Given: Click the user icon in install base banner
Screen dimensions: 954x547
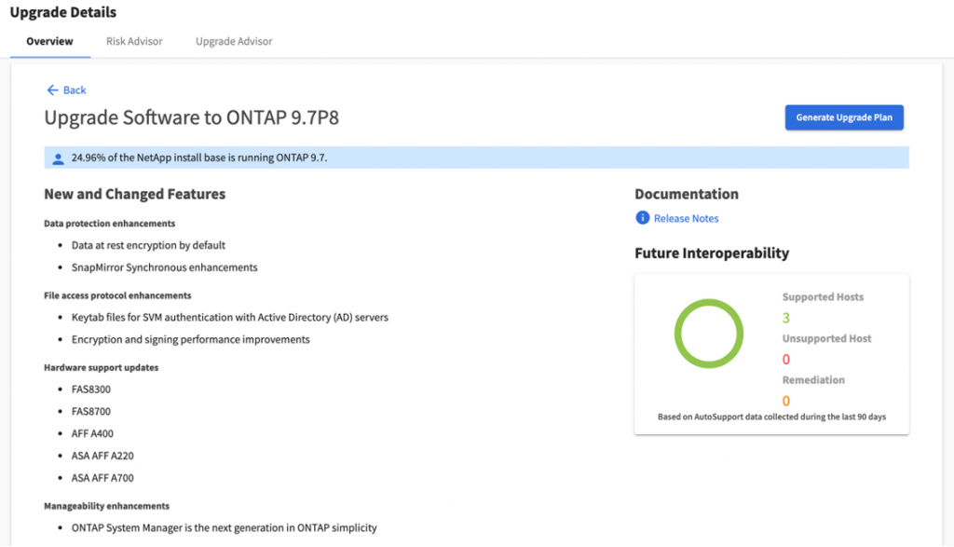Looking at the screenshot, I should [x=58, y=158].
